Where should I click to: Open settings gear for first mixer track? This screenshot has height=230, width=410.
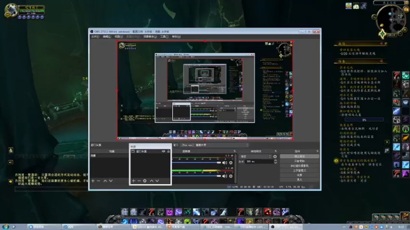tap(231, 163)
